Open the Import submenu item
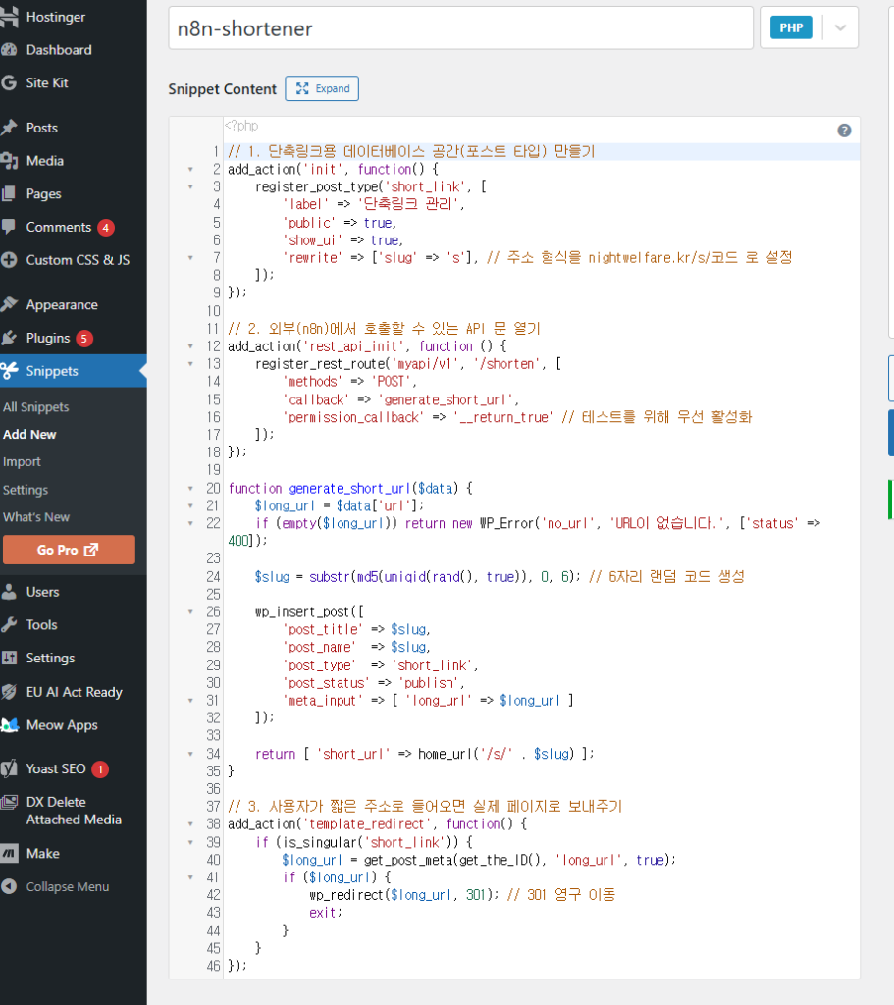Viewport: 894px width, 1005px height. pyautogui.click(x=23, y=462)
